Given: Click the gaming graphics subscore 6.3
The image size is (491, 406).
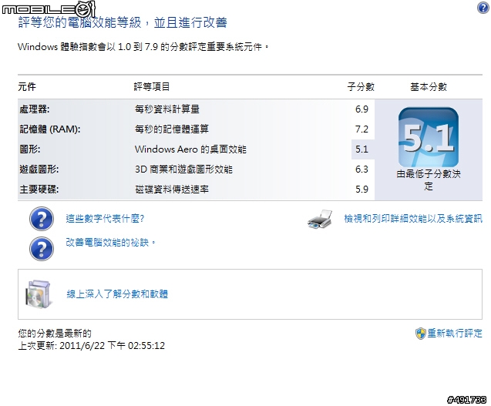Looking at the screenshot, I should point(362,169).
